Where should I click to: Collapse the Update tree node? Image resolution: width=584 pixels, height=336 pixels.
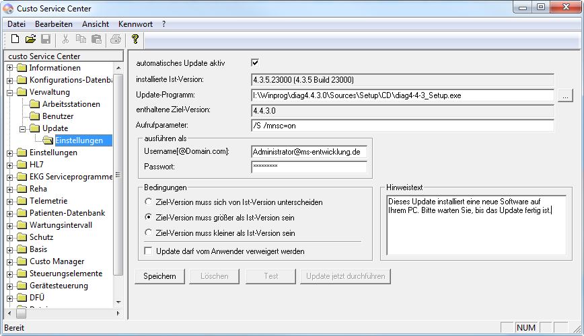[x=23, y=129]
